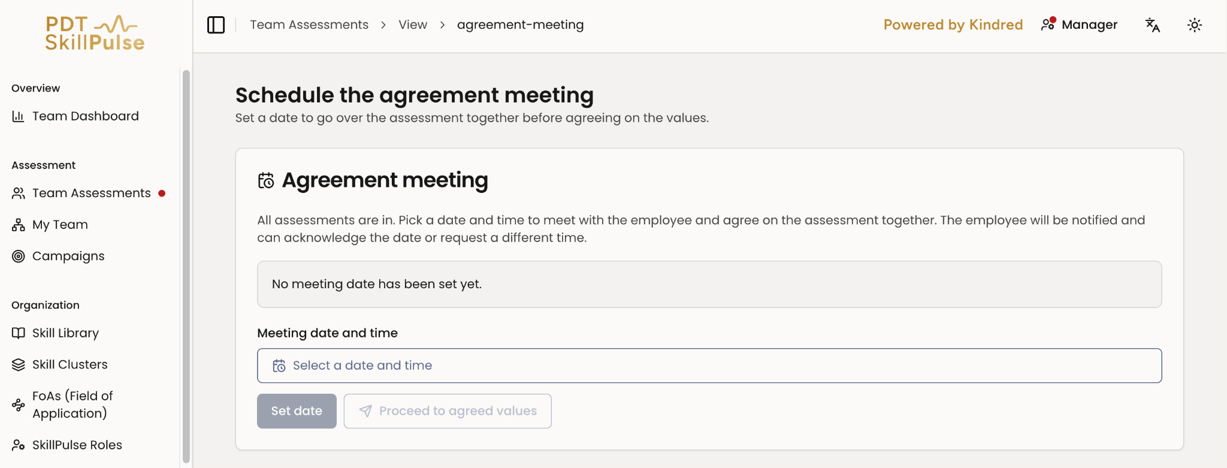Toggle light/dark theme sun icon
The height and width of the screenshot is (468, 1227).
coord(1195,25)
